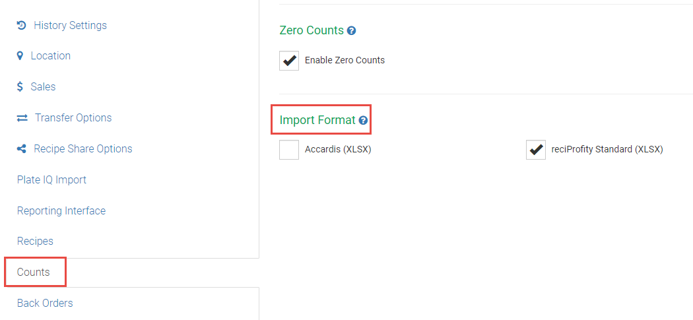Viewport: 693px width, 320px height.
Task: Click the dollar sign icon beside Sales
Action: click(x=20, y=87)
